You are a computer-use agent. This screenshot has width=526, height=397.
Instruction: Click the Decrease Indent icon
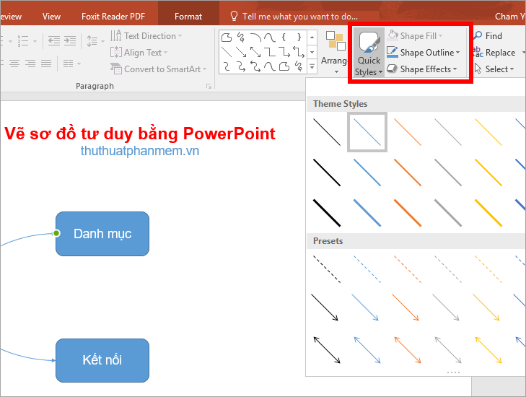click(x=54, y=41)
